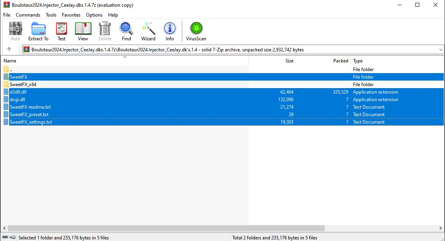
Task: Click the SweetFX_x64 folder icon
Action: tap(6, 85)
